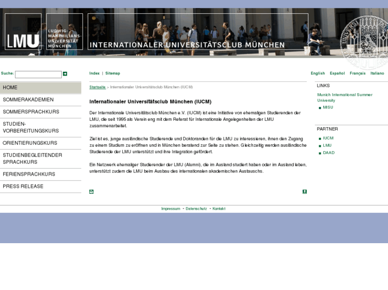Open ORIENTIERUNGSKURS from the sidebar
Screen dimensions: 388x290
point(41,143)
